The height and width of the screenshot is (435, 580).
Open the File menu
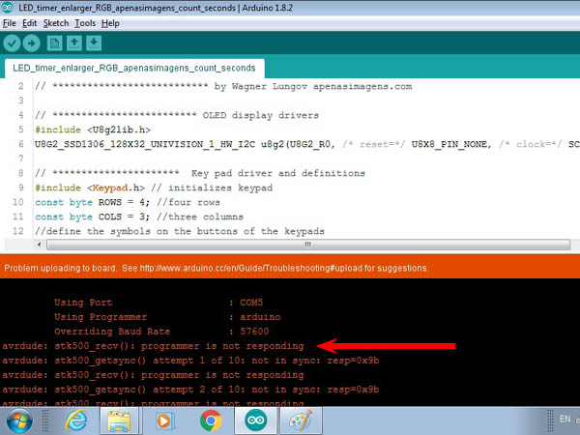[x=11, y=22]
